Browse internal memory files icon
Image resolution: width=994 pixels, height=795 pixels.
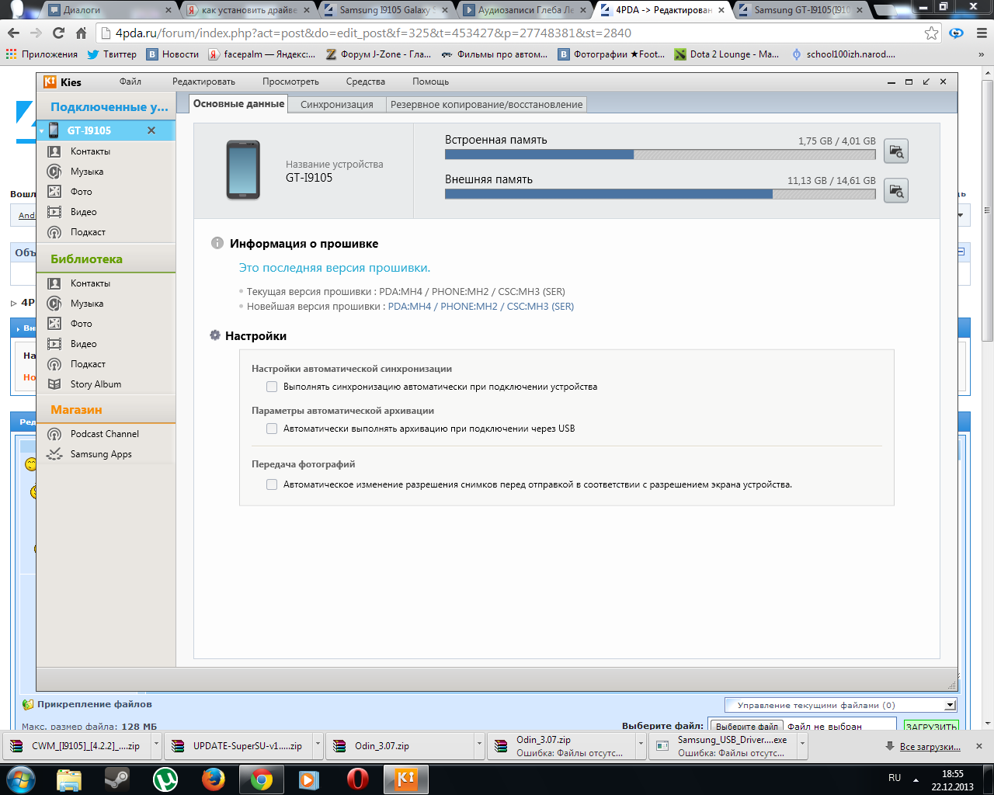[x=896, y=151]
